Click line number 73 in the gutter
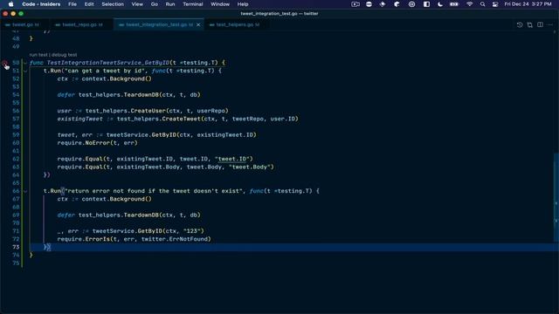The width and height of the screenshot is (559, 314). pyautogui.click(x=16, y=247)
